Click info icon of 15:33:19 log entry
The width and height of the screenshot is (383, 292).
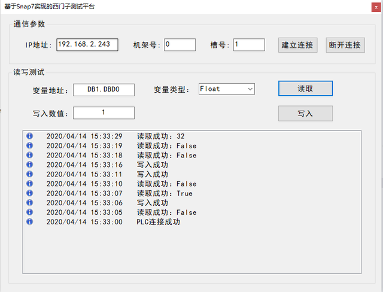pos(29,145)
